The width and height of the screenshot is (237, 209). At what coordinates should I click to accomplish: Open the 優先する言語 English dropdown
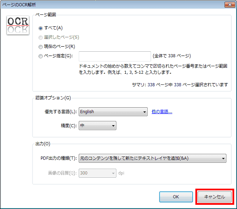pos(113,112)
